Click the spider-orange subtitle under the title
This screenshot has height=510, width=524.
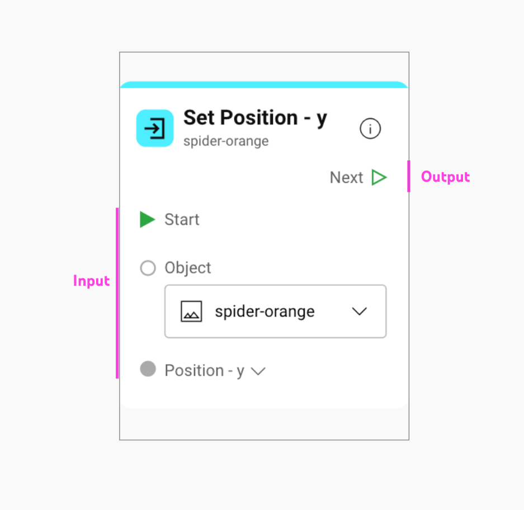[x=226, y=141]
